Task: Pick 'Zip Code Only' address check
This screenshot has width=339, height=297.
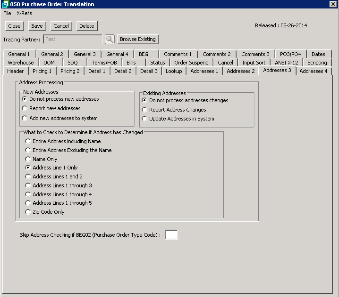Action: (x=28, y=212)
